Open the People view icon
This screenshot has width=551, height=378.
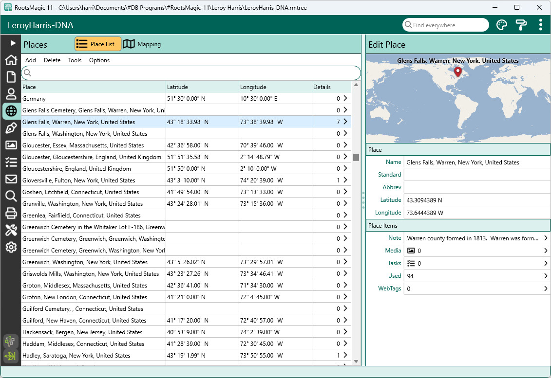point(11,94)
